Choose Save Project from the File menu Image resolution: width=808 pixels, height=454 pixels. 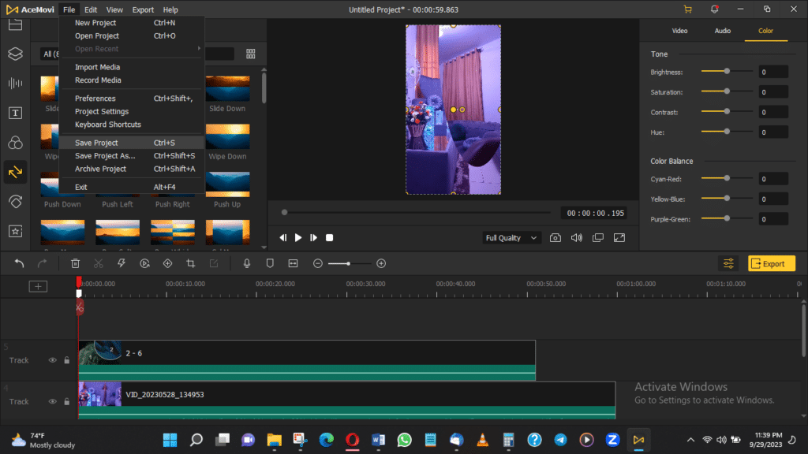96,143
